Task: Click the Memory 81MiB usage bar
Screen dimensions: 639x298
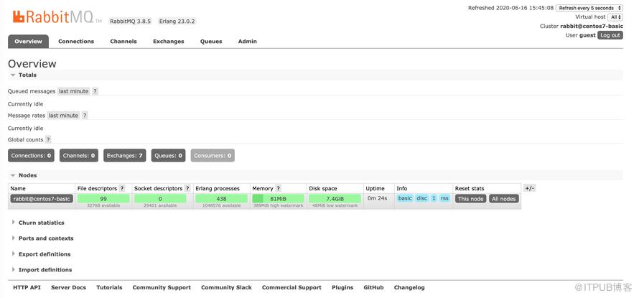Action: point(279,198)
